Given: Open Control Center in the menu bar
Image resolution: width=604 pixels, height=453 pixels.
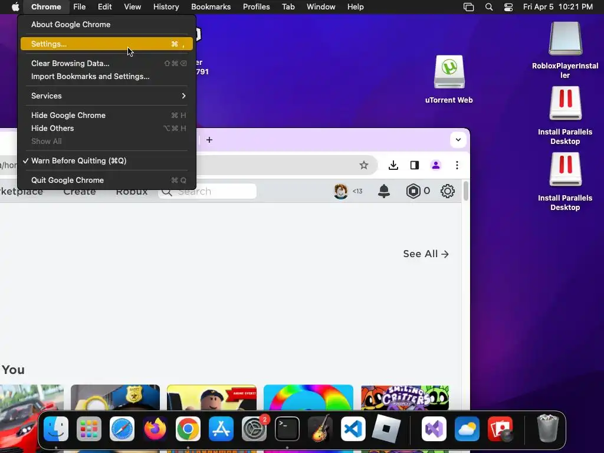Looking at the screenshot, I should (x=508, y=7).
